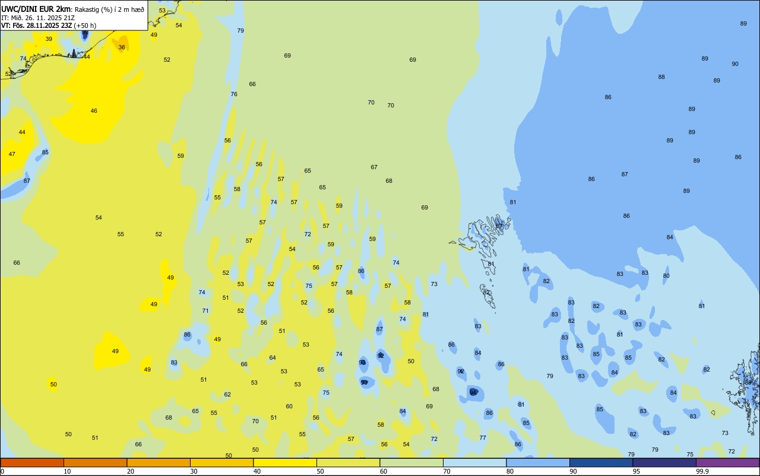This screenshot has width=760, height=476.
Task: Click the legend tick label "99.9"
Action: pos(702,471)
